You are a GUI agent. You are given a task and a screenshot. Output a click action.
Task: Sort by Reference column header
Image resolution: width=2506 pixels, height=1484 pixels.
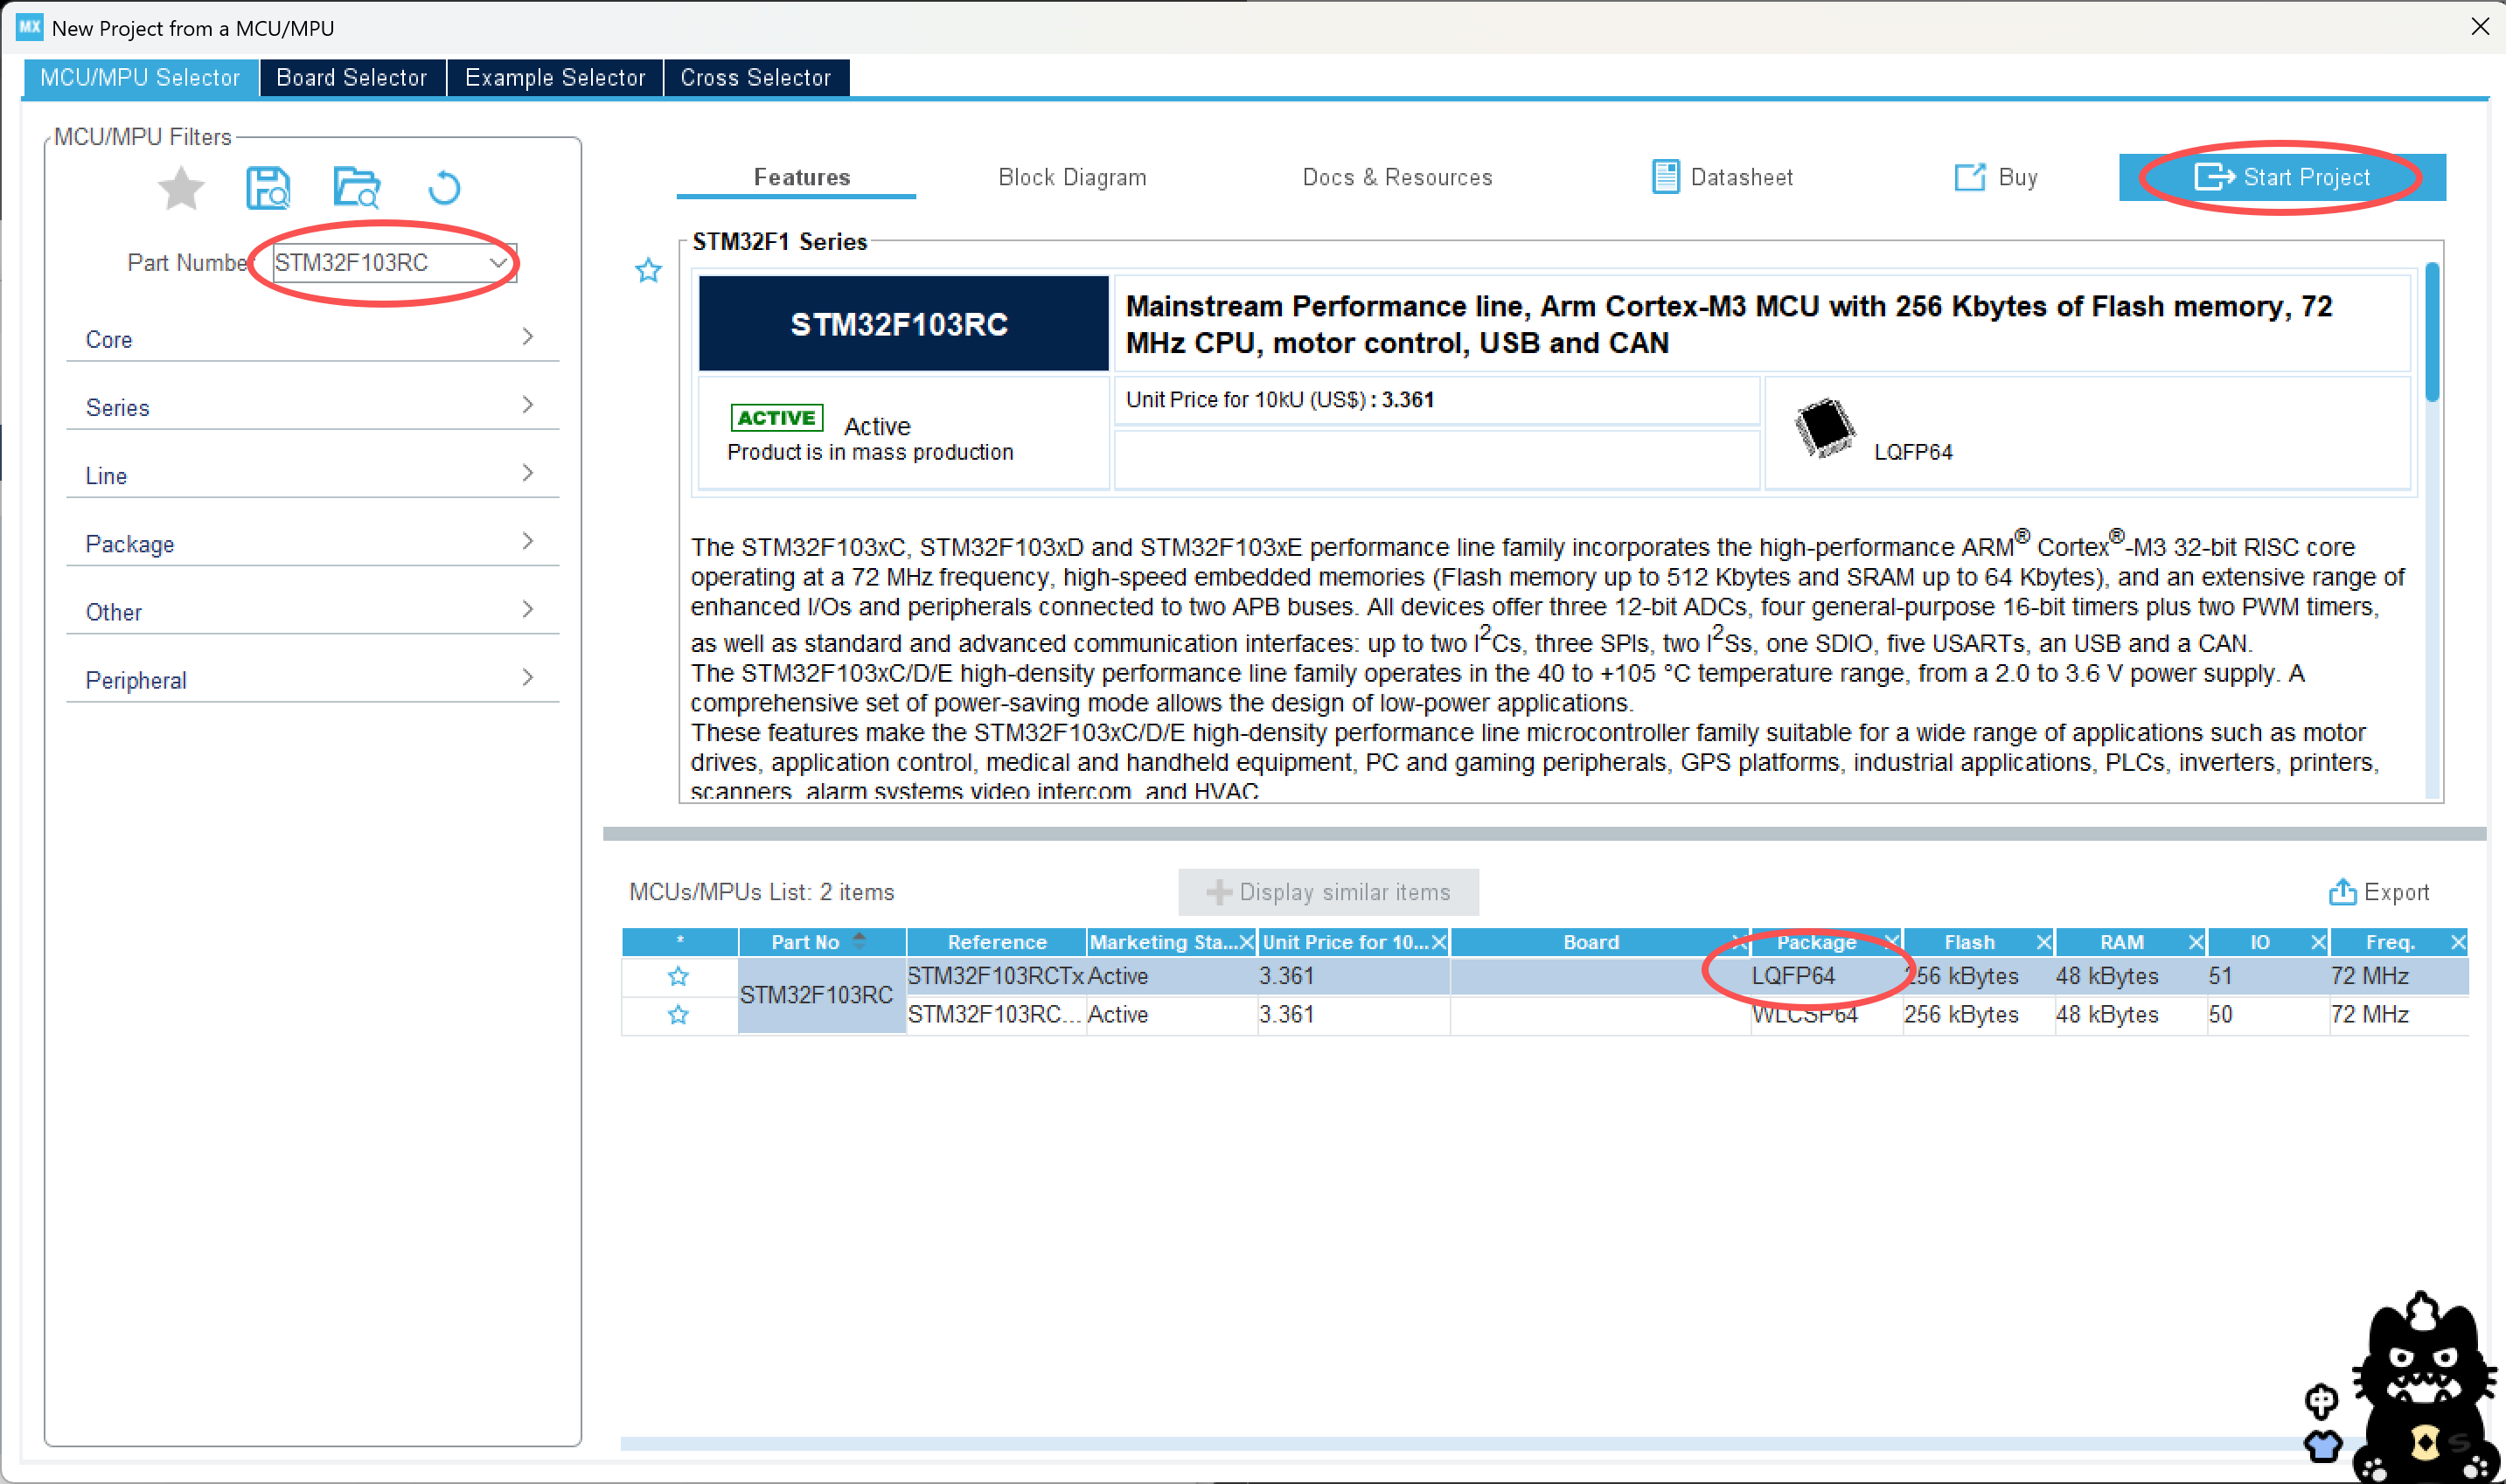pyautogui.click(x=997, y=942)
